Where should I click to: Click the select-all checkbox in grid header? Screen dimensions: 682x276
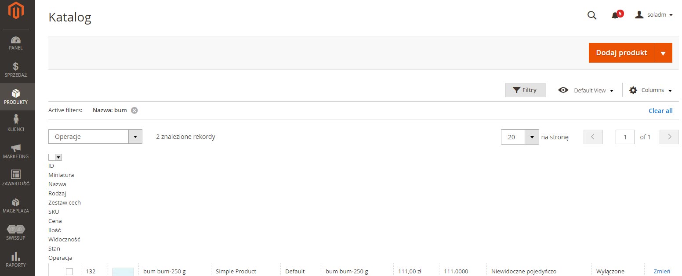(52, 157)
